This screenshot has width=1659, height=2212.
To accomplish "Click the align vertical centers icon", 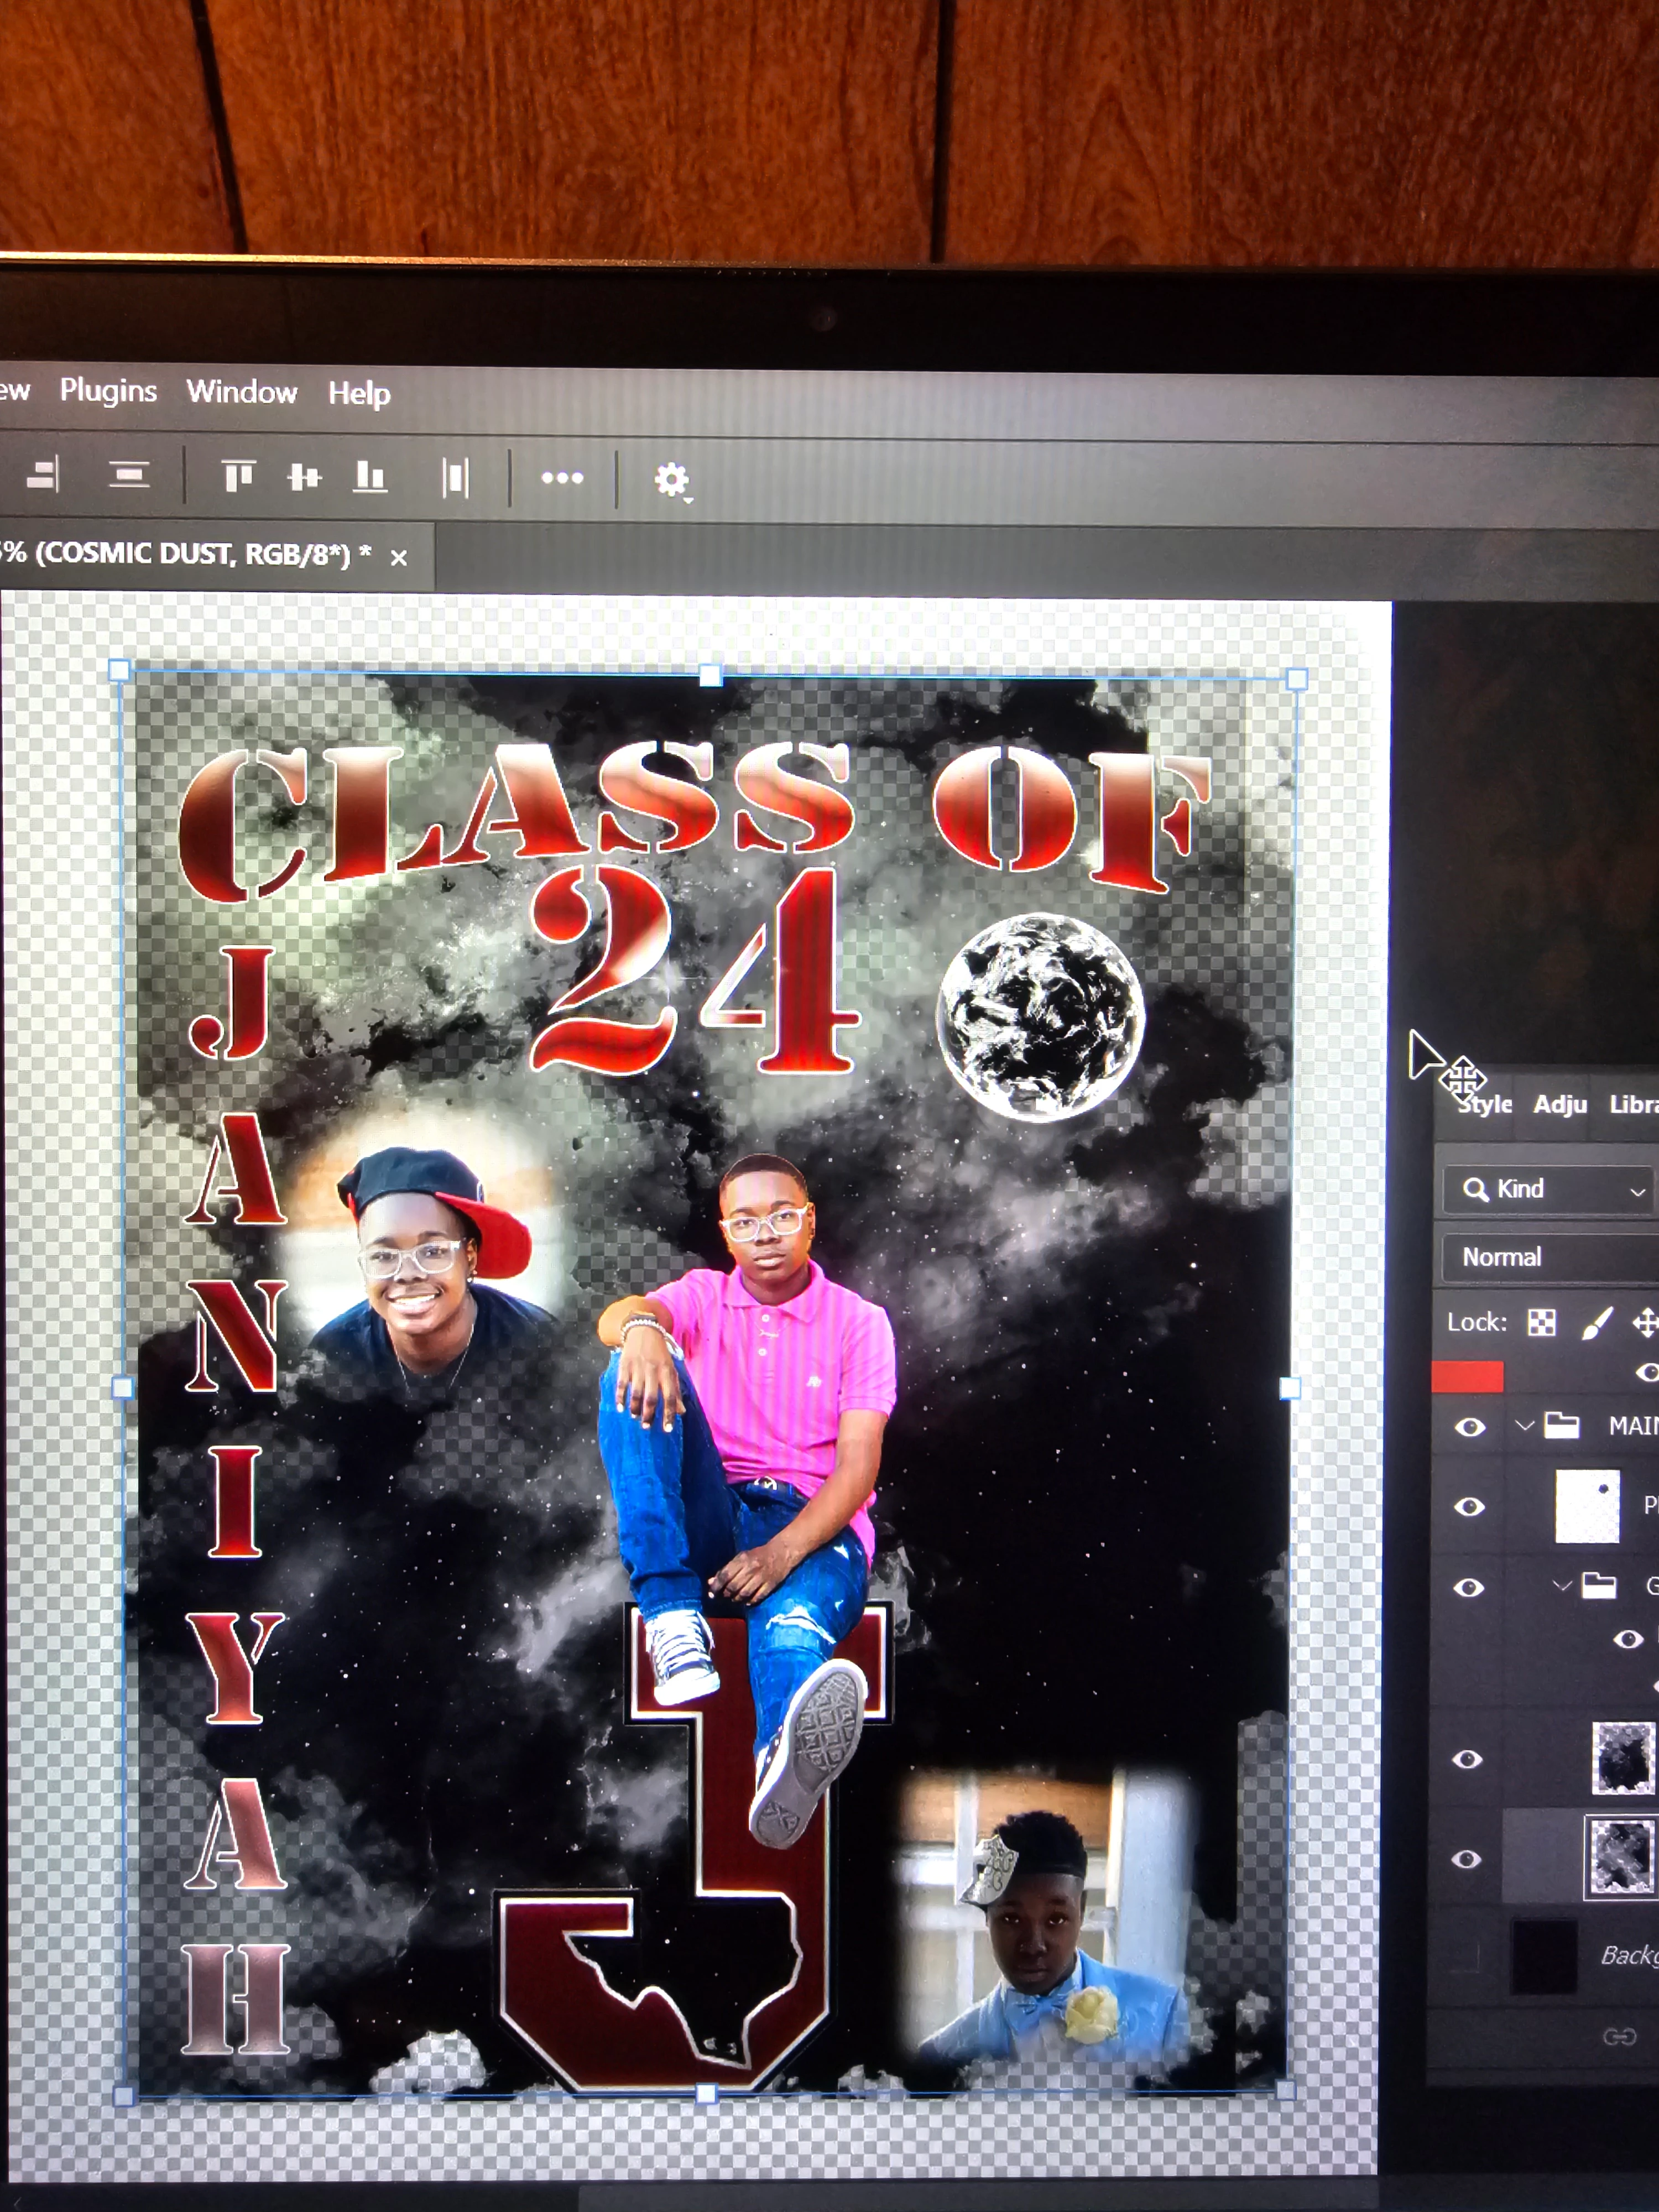I will (x=304, y=477).
